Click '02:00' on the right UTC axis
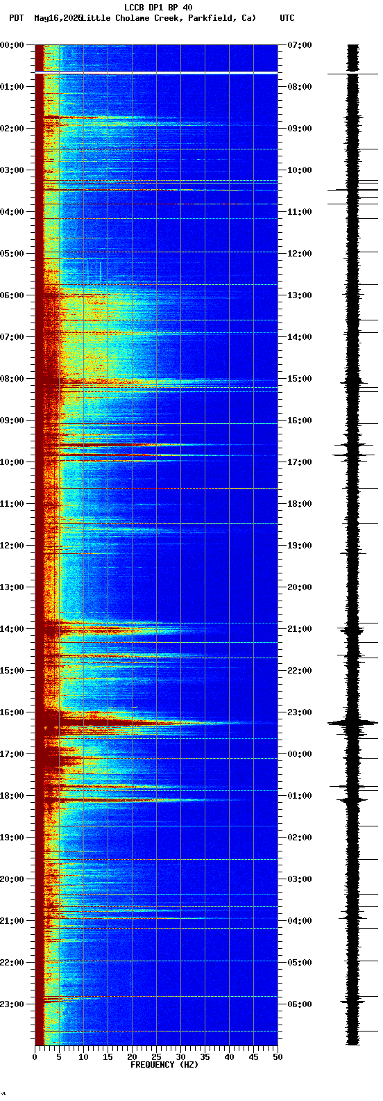Screen dimensions: 383x1101 [x=299, y=838]
